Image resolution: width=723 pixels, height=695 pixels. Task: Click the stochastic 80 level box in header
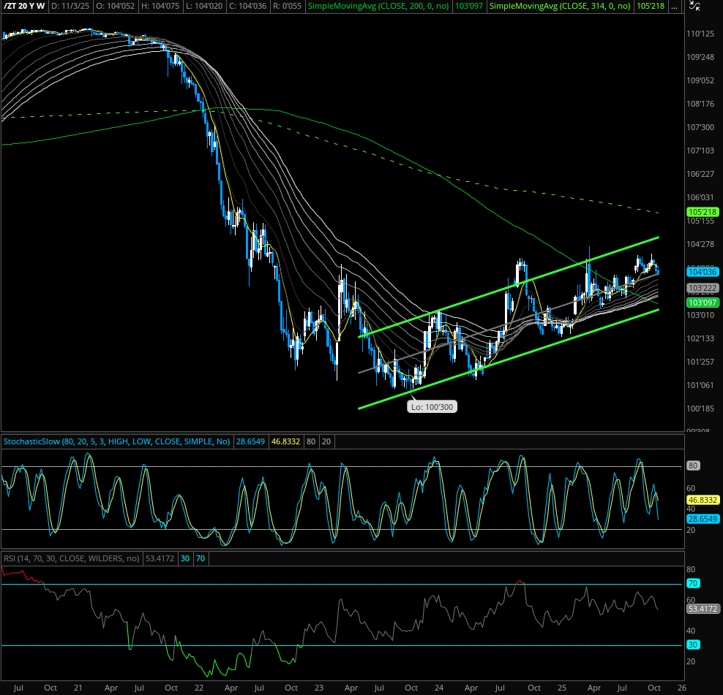click(x=311, y=441)
